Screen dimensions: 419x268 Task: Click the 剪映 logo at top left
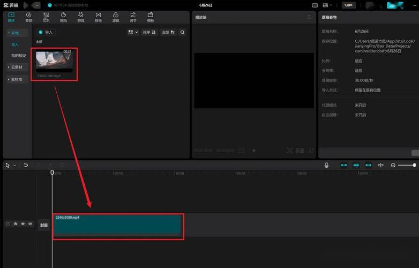click(11, 5)
